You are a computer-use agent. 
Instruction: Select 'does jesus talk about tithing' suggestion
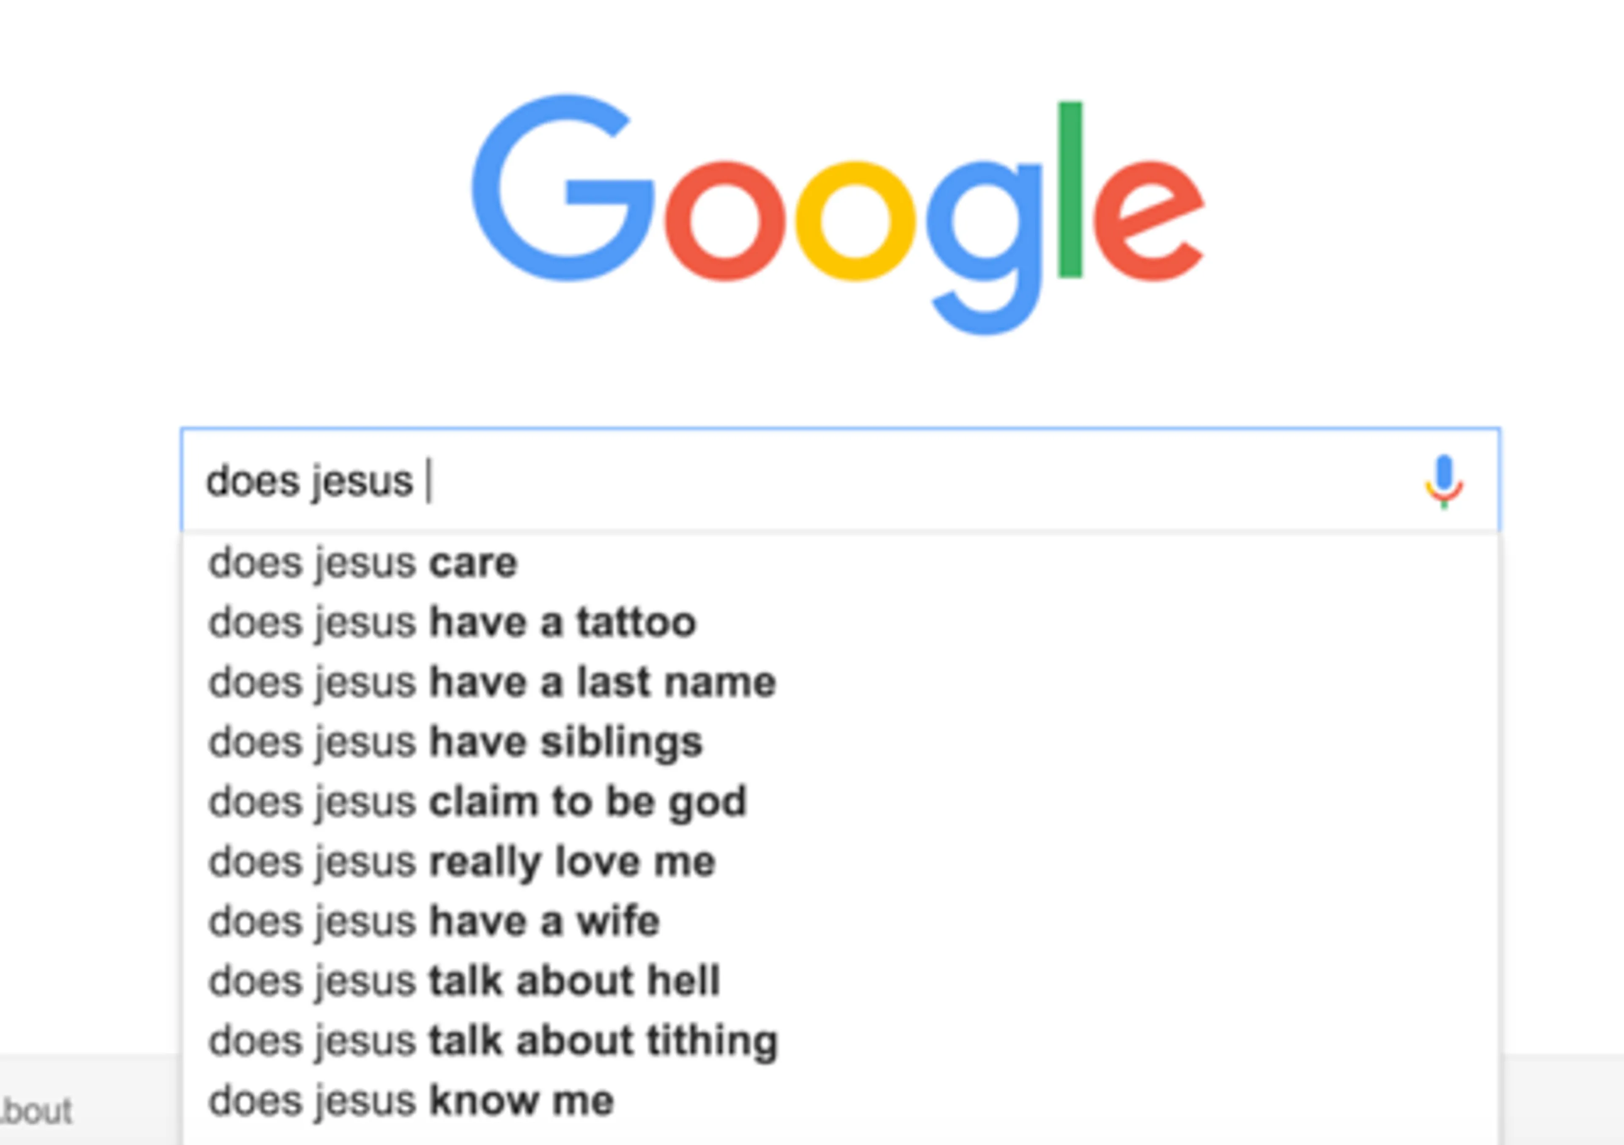(x=493, y=1041)
